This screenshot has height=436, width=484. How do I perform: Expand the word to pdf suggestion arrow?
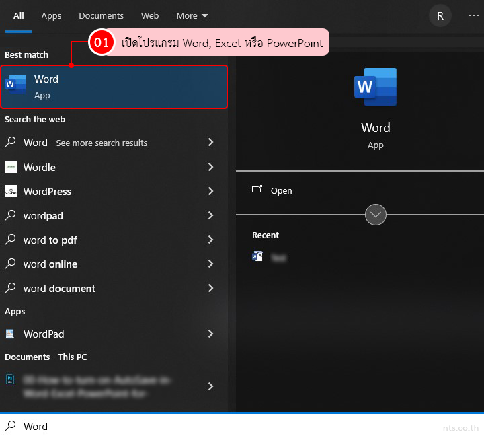(210, 240)
